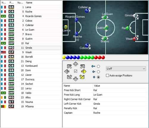Select Ricardo Gomes's marker on the pitch
The width and height of the screenshot is (149, 128).
point(76,20)
